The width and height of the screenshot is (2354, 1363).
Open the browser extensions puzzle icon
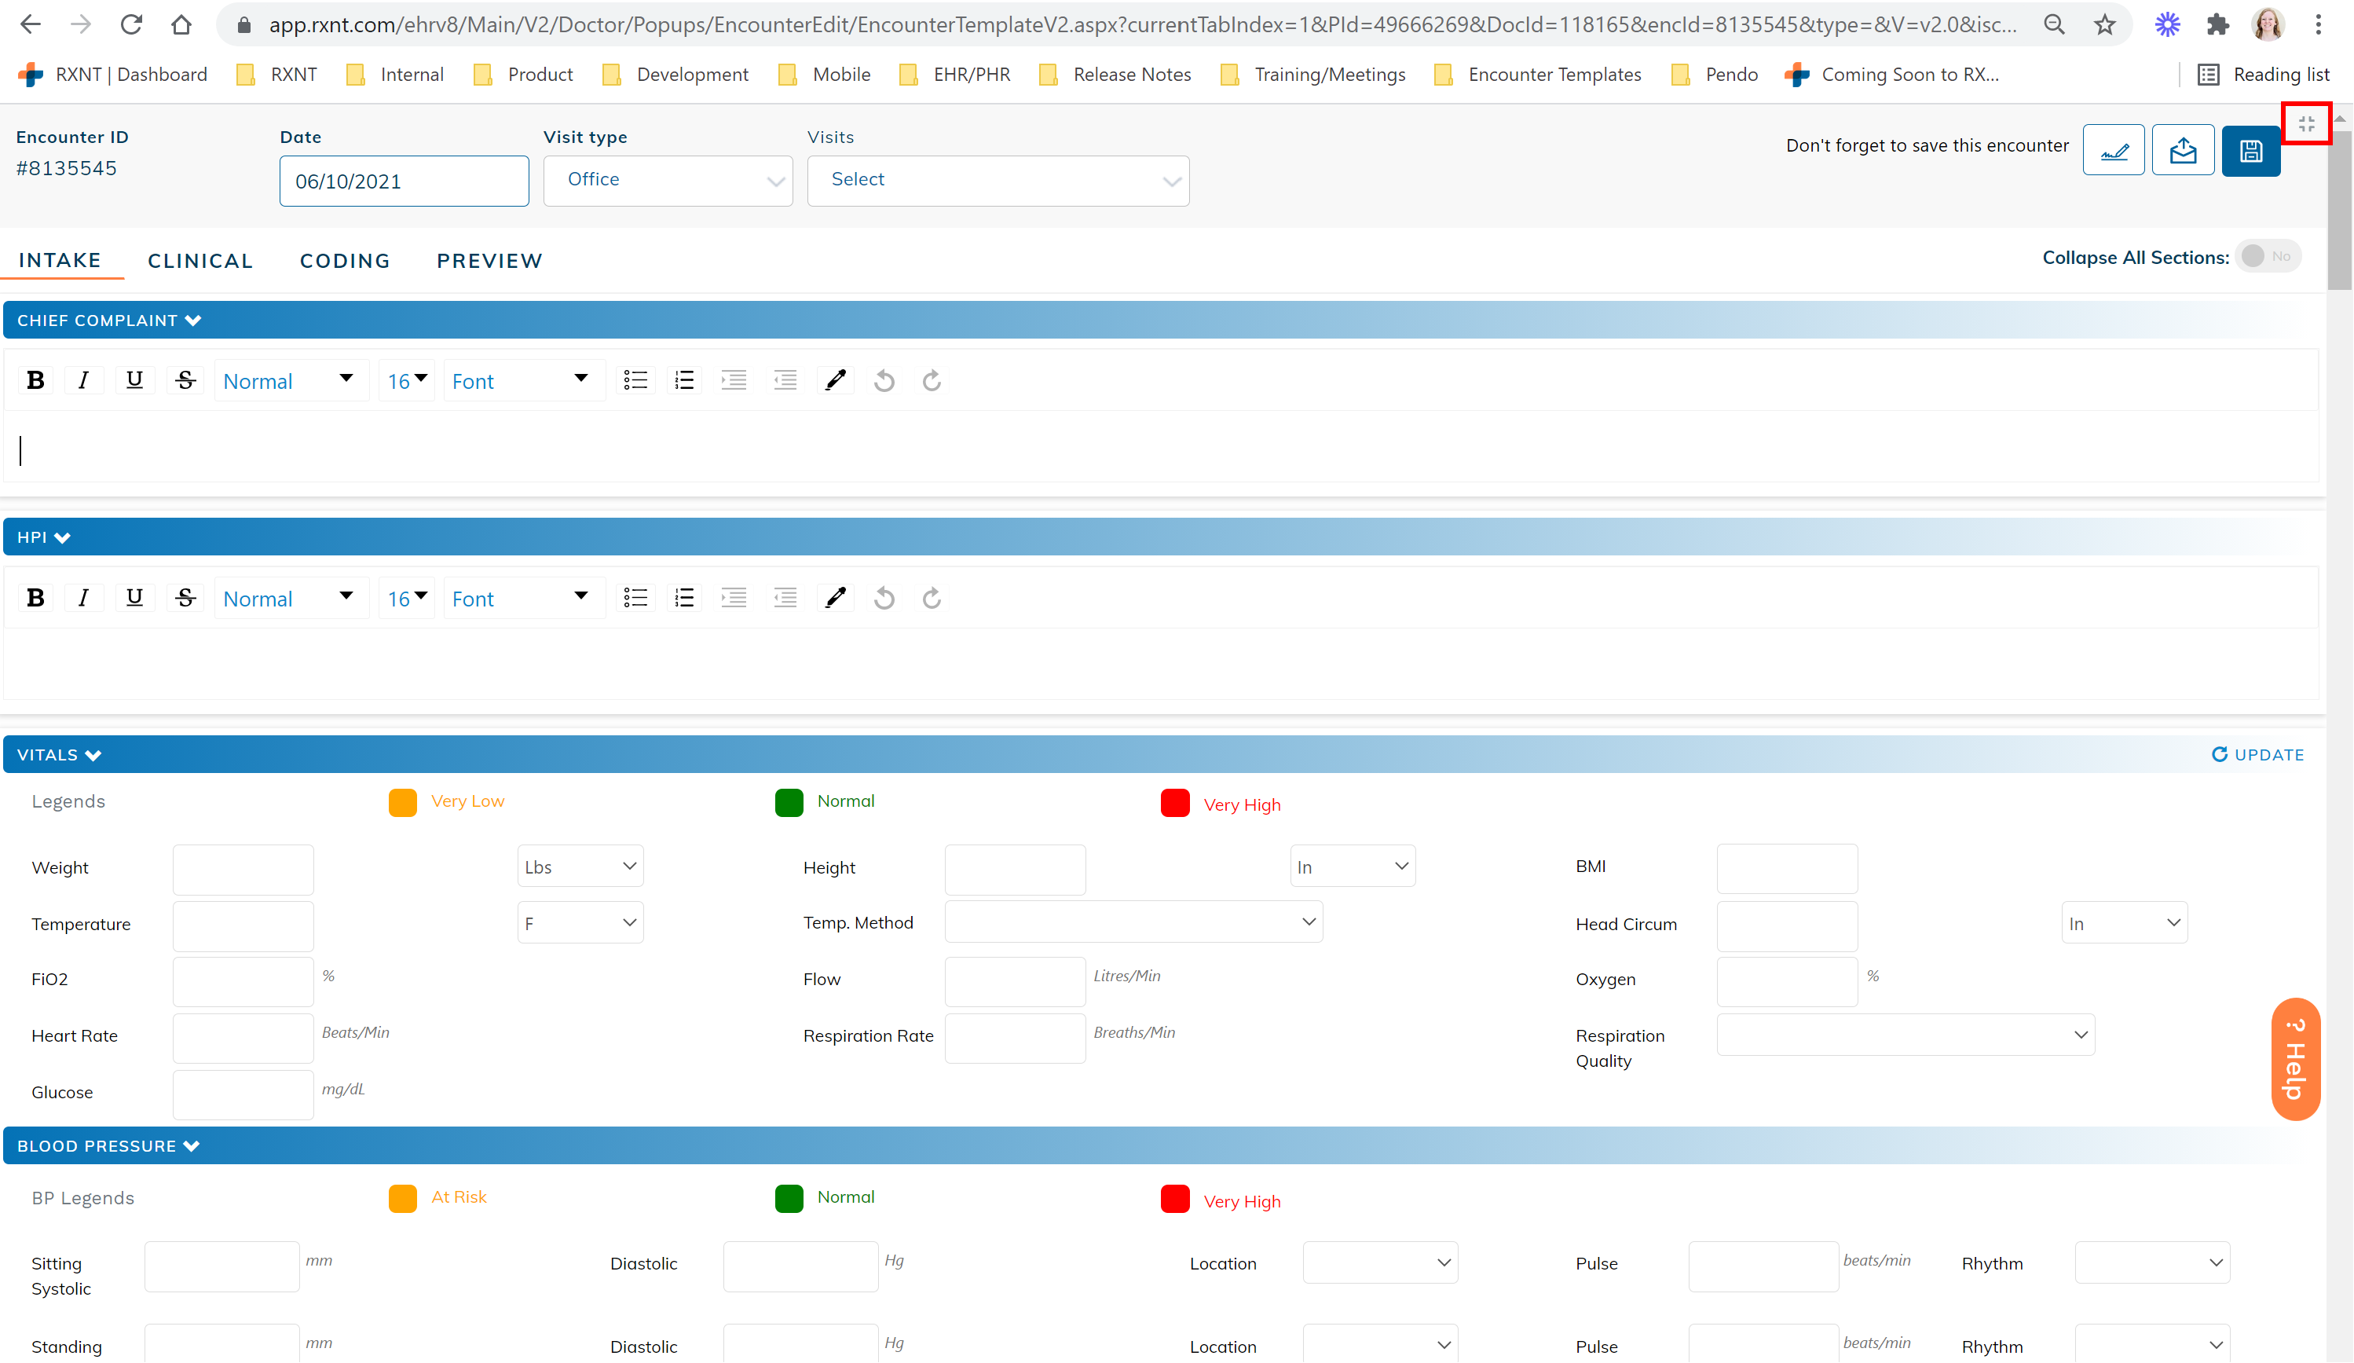point(2217,25)
